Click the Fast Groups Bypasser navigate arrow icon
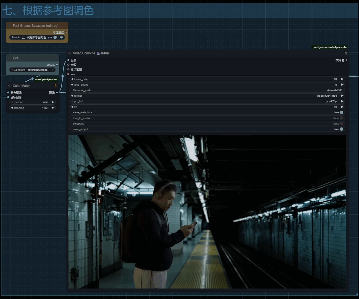Viewport: 359px width, 299px height. 62,37
